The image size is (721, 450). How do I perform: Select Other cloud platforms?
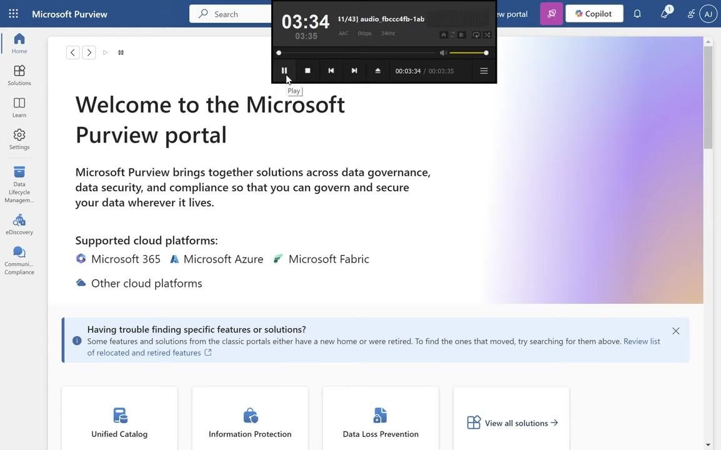tap(139, 283)
